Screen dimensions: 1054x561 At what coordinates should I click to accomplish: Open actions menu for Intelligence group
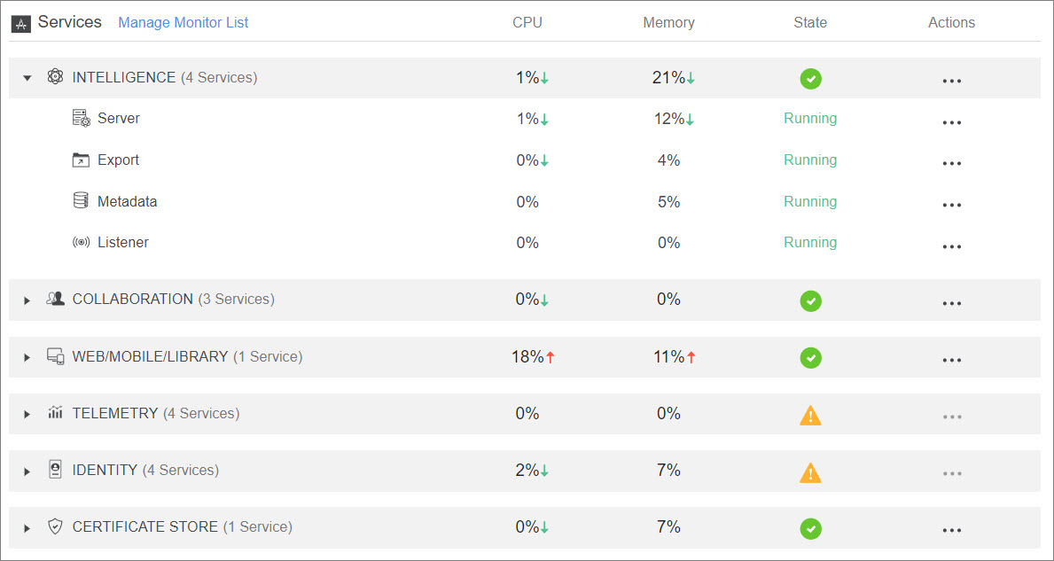[952, 81]
